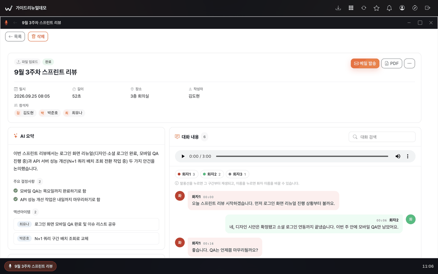This screenshot has width=438, height=274.
Task: Click the 화자2 green avatar
Action: pyautogui.click(x=411, y=220)
